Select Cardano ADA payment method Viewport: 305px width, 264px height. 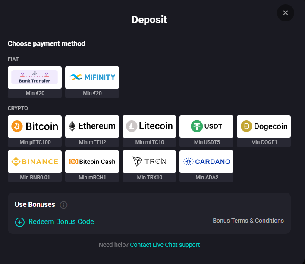tap(206, 161)
